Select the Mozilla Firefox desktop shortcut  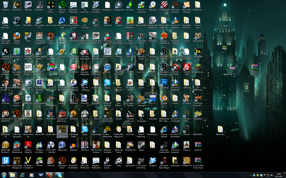(17, 38)
